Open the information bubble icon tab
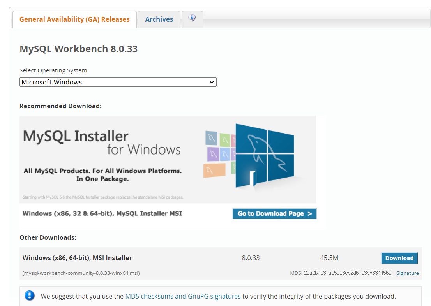The width and height of the screenshot is (431, 306). [x=192, y=19]
